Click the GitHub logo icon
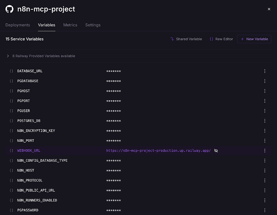 (9, 9)
